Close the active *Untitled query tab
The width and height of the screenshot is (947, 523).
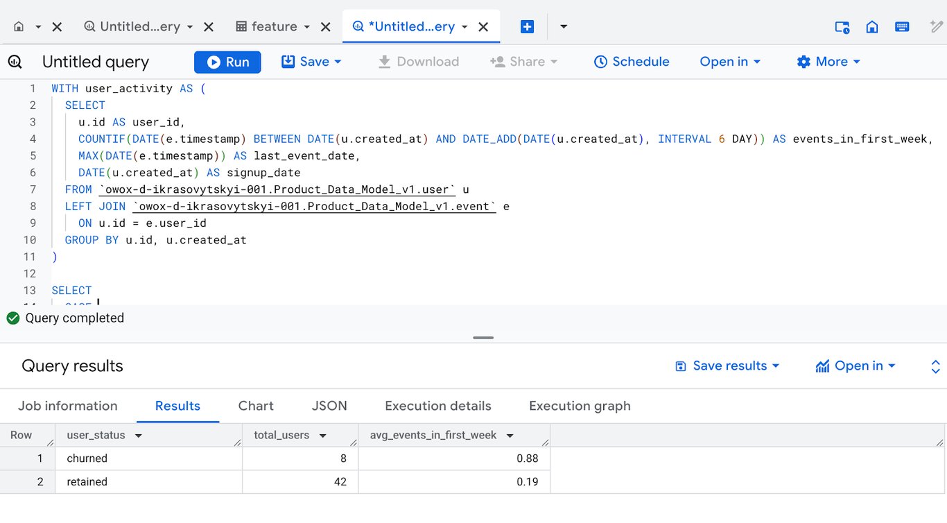[x=484, y=27]
